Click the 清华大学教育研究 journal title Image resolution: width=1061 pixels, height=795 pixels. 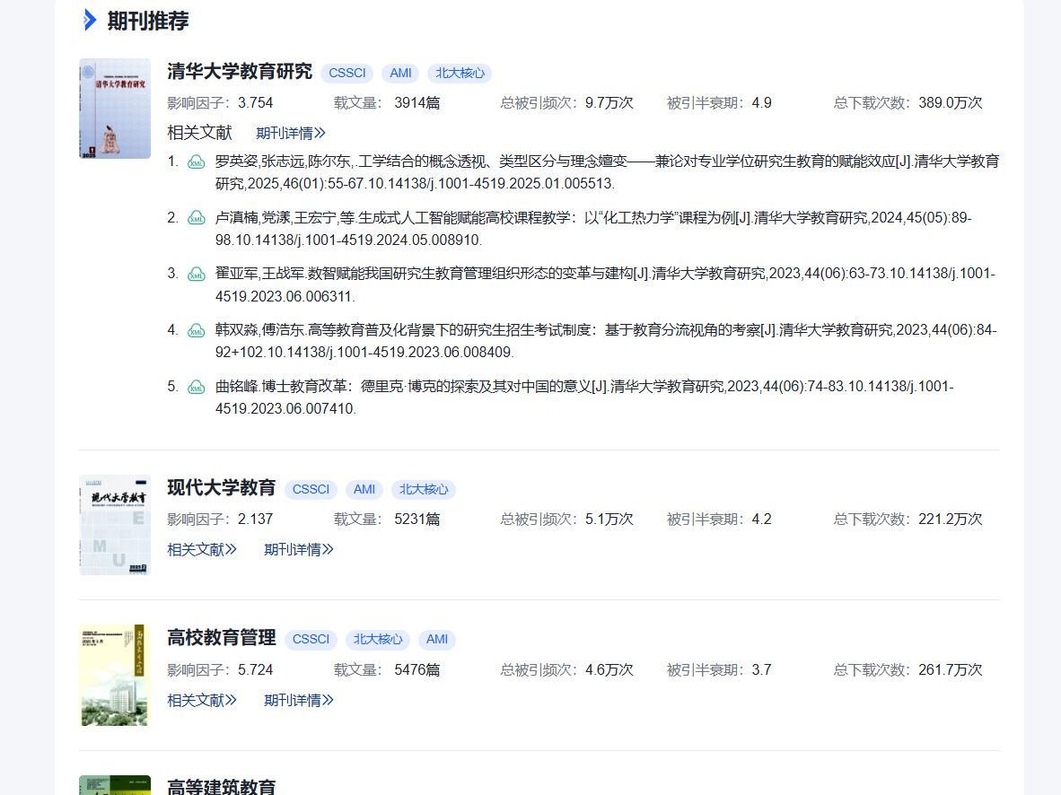(x=240, y=72)
